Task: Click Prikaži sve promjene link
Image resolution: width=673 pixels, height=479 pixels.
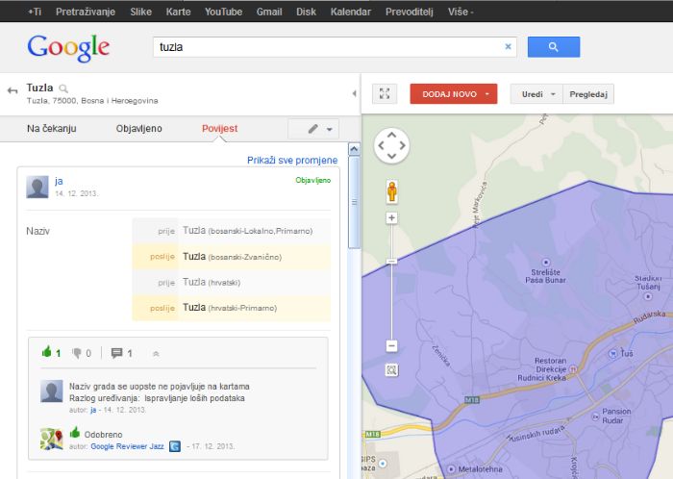Action: coord(292,160)
